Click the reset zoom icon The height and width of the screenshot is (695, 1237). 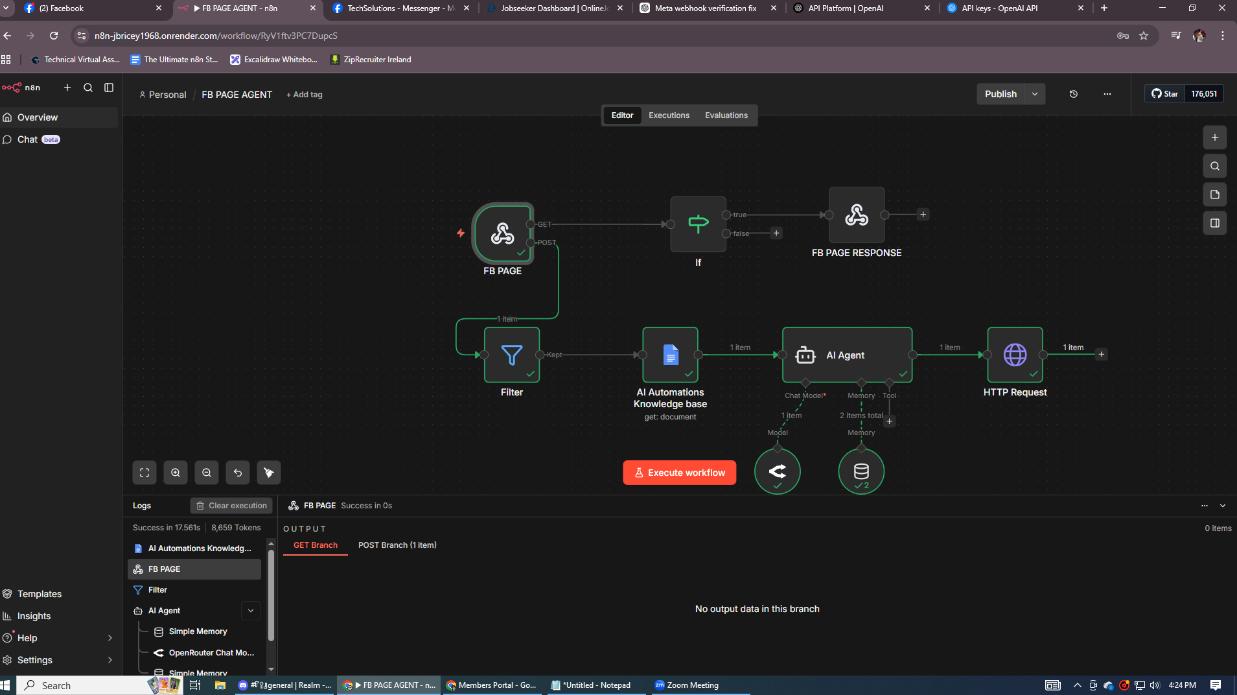(x=238, y=473)
